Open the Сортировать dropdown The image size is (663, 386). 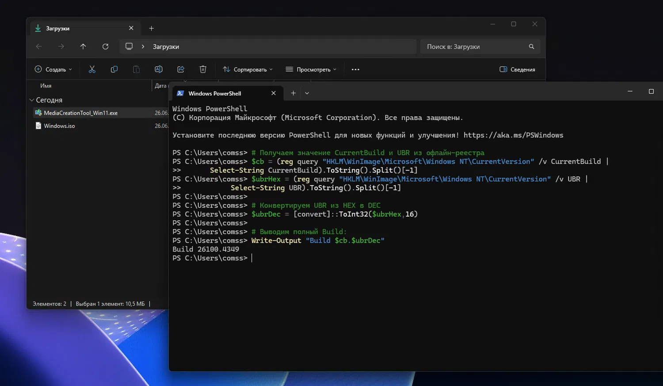click(x=248, y=69)
